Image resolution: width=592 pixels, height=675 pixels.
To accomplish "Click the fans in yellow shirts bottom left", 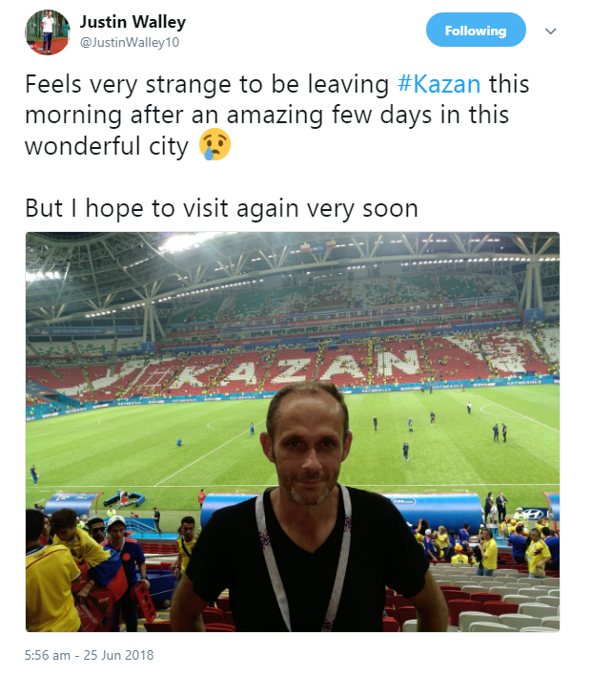I will tap(53, 573).
